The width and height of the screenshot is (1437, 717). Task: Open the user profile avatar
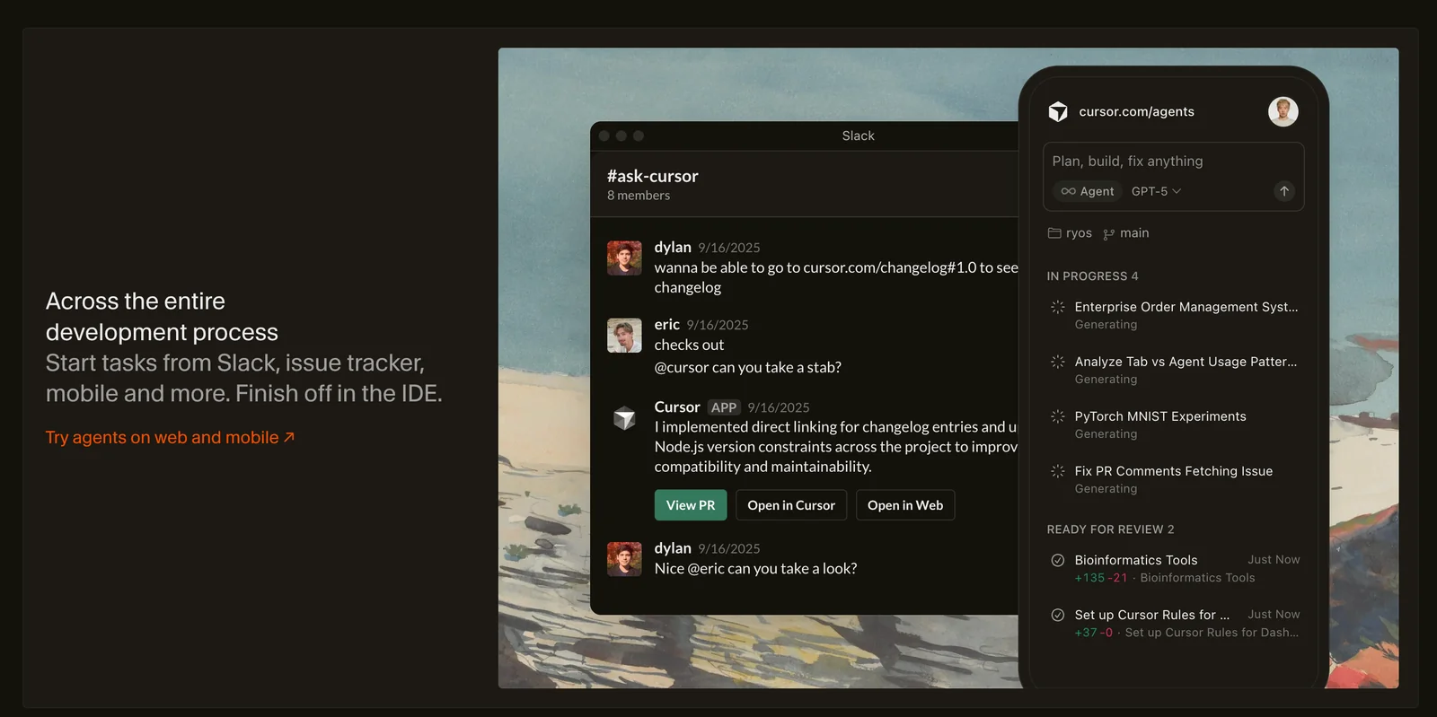[x=1283, y=111]
